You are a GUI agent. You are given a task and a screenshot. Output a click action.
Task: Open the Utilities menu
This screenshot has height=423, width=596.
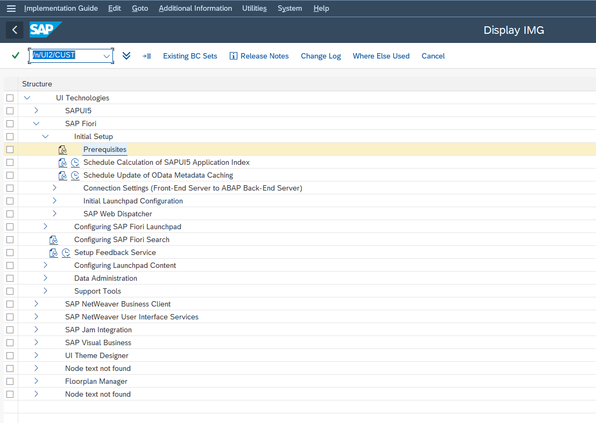(x=254, y=9)
